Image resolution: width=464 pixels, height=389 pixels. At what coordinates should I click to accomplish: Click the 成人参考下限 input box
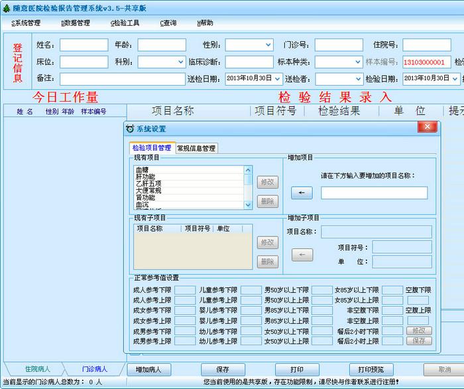(185, 289)
